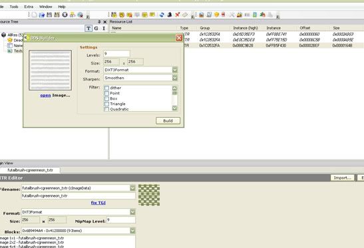364x248 pixels.
Task: Click the globe icon in first toolbar
Action: 81,15
